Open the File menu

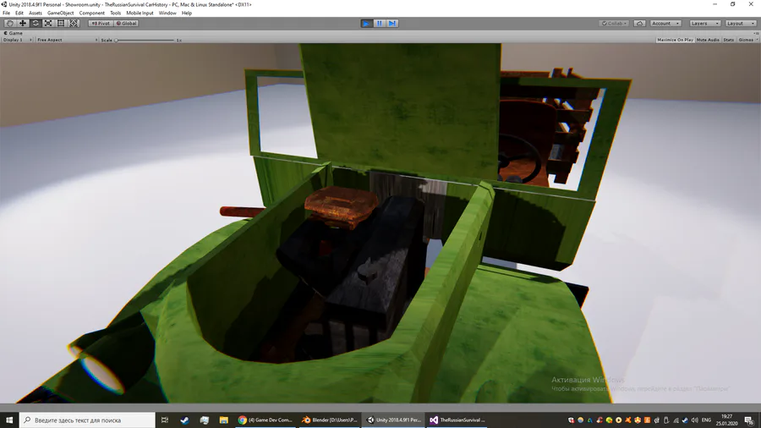click(6, 13)
